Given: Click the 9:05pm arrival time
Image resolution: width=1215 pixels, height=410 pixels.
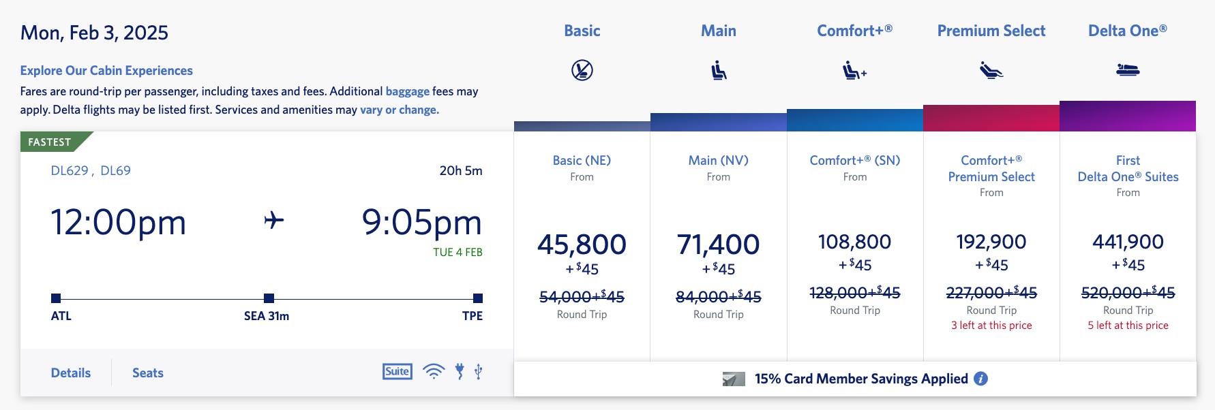Looking at the screenshot, I should (422, 222).
